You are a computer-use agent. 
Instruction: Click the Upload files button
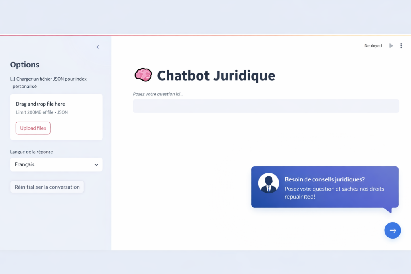tap(33, 128)
